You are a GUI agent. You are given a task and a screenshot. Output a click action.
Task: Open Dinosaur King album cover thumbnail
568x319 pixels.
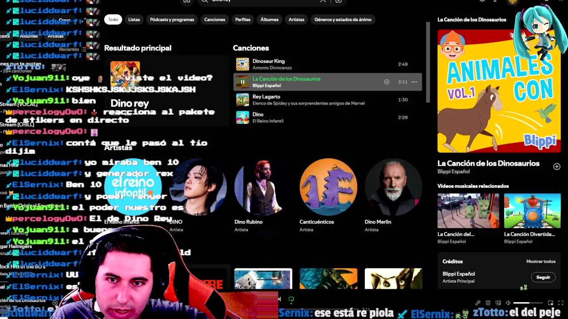[x=242, y=64]
